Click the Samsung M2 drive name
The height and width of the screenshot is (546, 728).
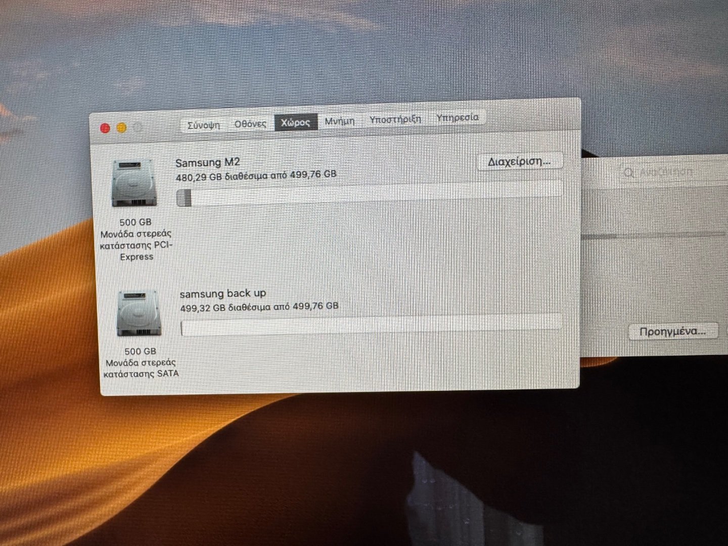coord(208,163)
